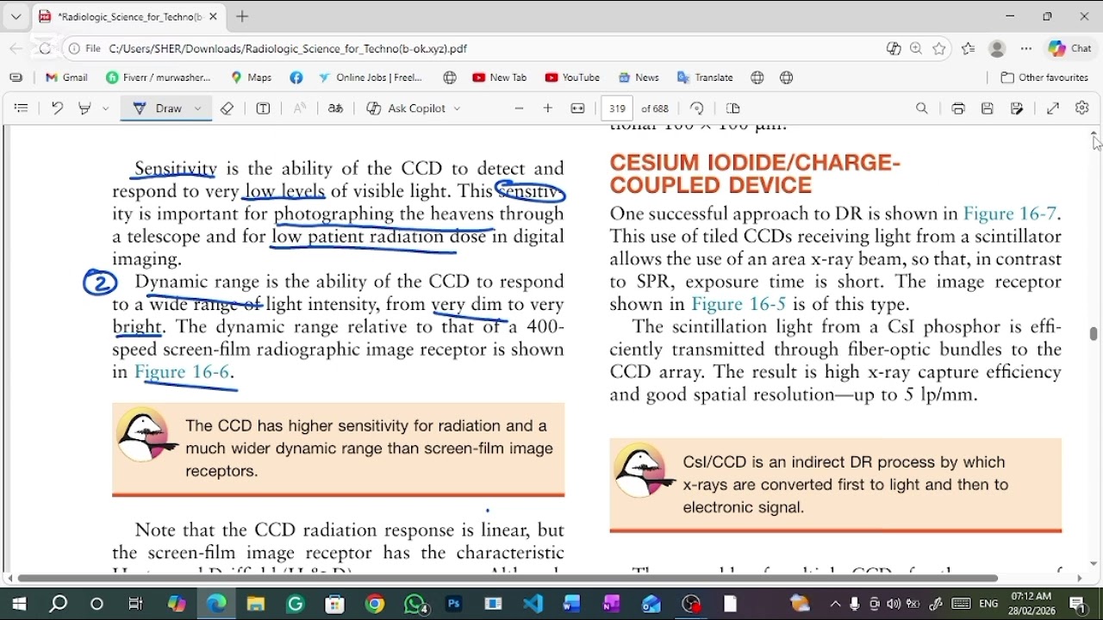The height and width of the screenshot is (620, 1103).
Task: Click the browser zoom magnifier icon
Action: (916, 49)
